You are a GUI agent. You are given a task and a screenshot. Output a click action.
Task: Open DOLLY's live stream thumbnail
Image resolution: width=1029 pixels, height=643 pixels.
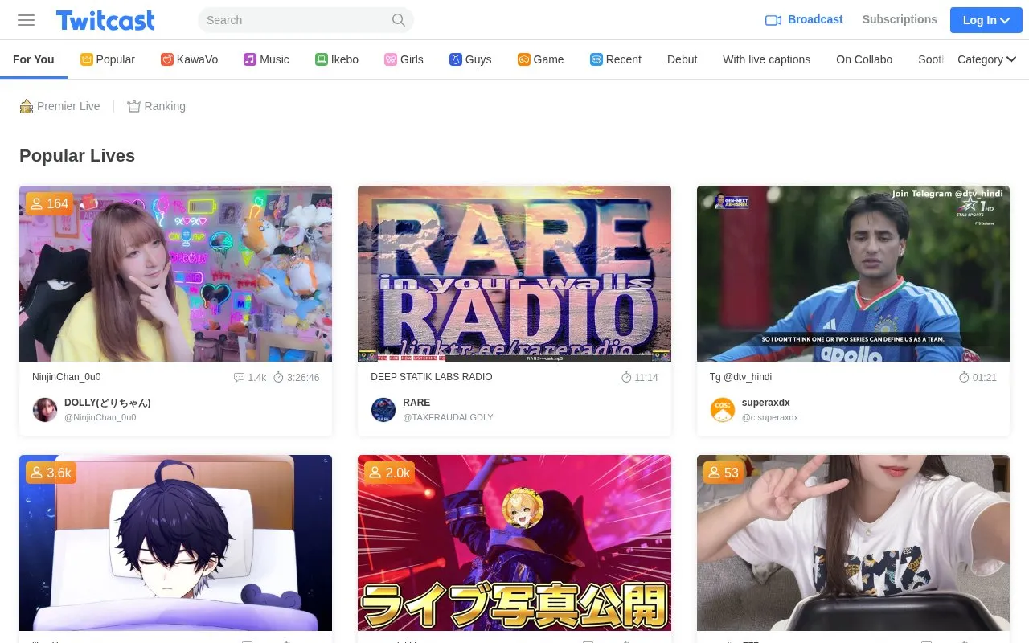pyautogui.click(x=175, y=274)
